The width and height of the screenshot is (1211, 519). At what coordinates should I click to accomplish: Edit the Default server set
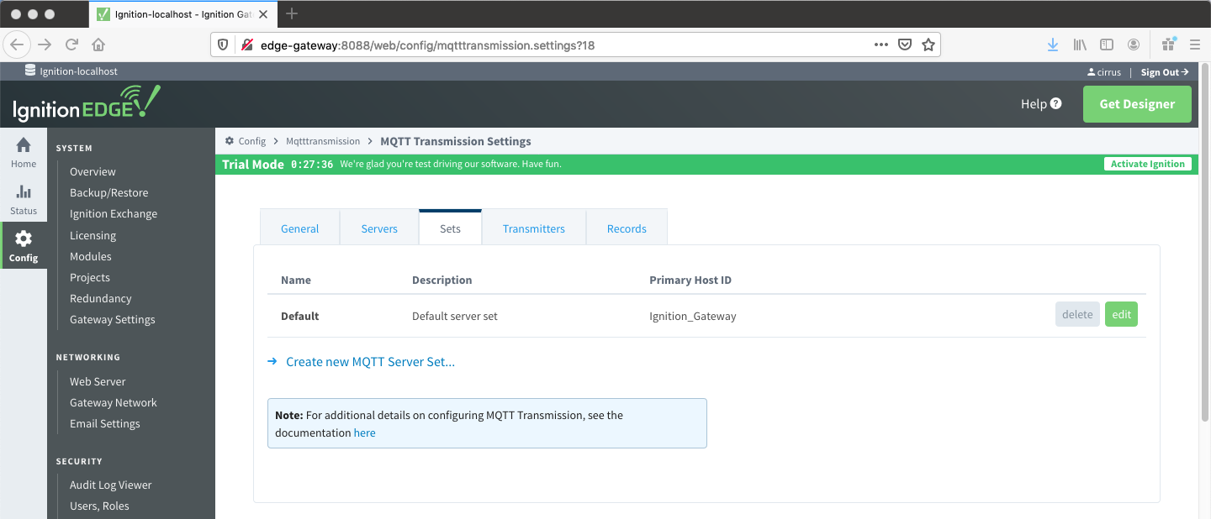click(x=1121, y=314)
